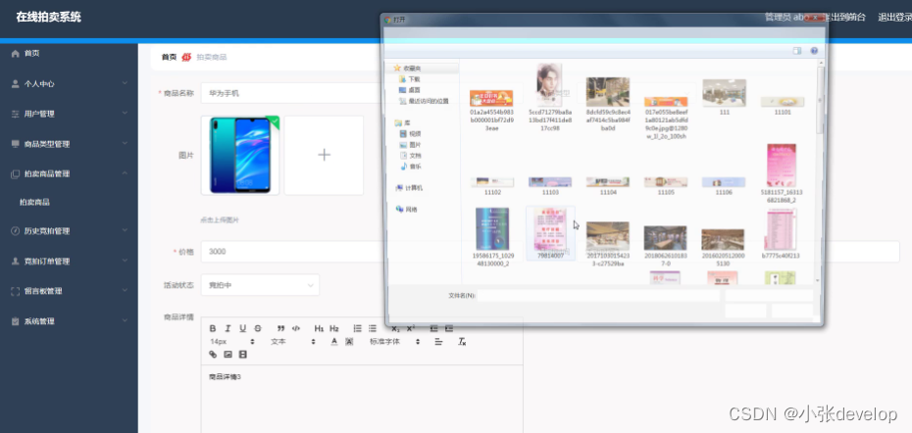Toggle bold formatting in the editor
The image size is (912, 433).
tap(213, 328)
